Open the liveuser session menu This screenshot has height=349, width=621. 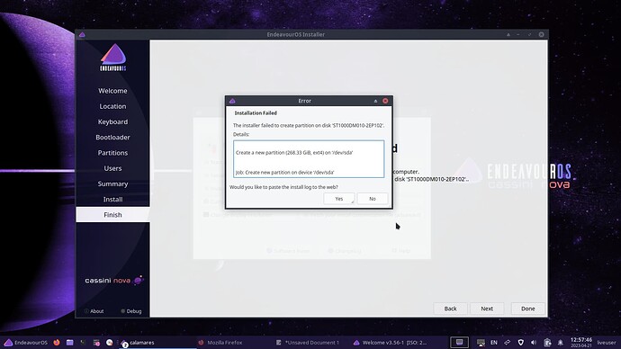[607, 343]
